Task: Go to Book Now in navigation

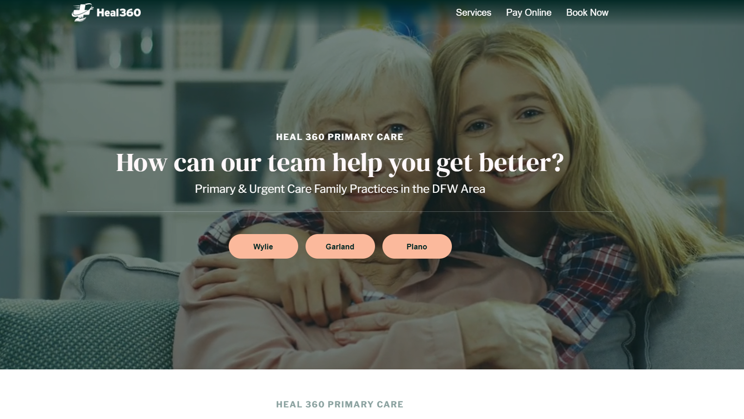Action: click(587, 13)
